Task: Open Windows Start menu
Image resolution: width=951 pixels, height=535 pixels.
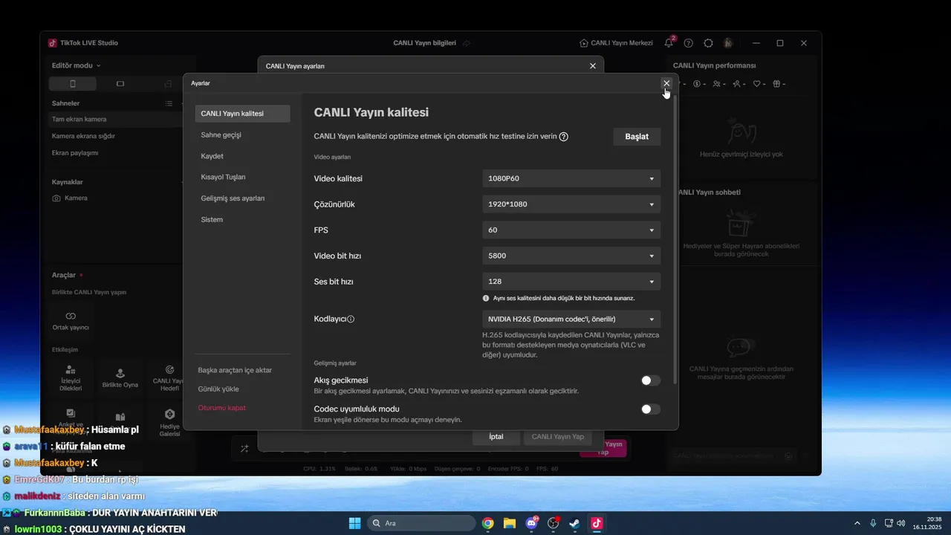Action: coord(354,523)
